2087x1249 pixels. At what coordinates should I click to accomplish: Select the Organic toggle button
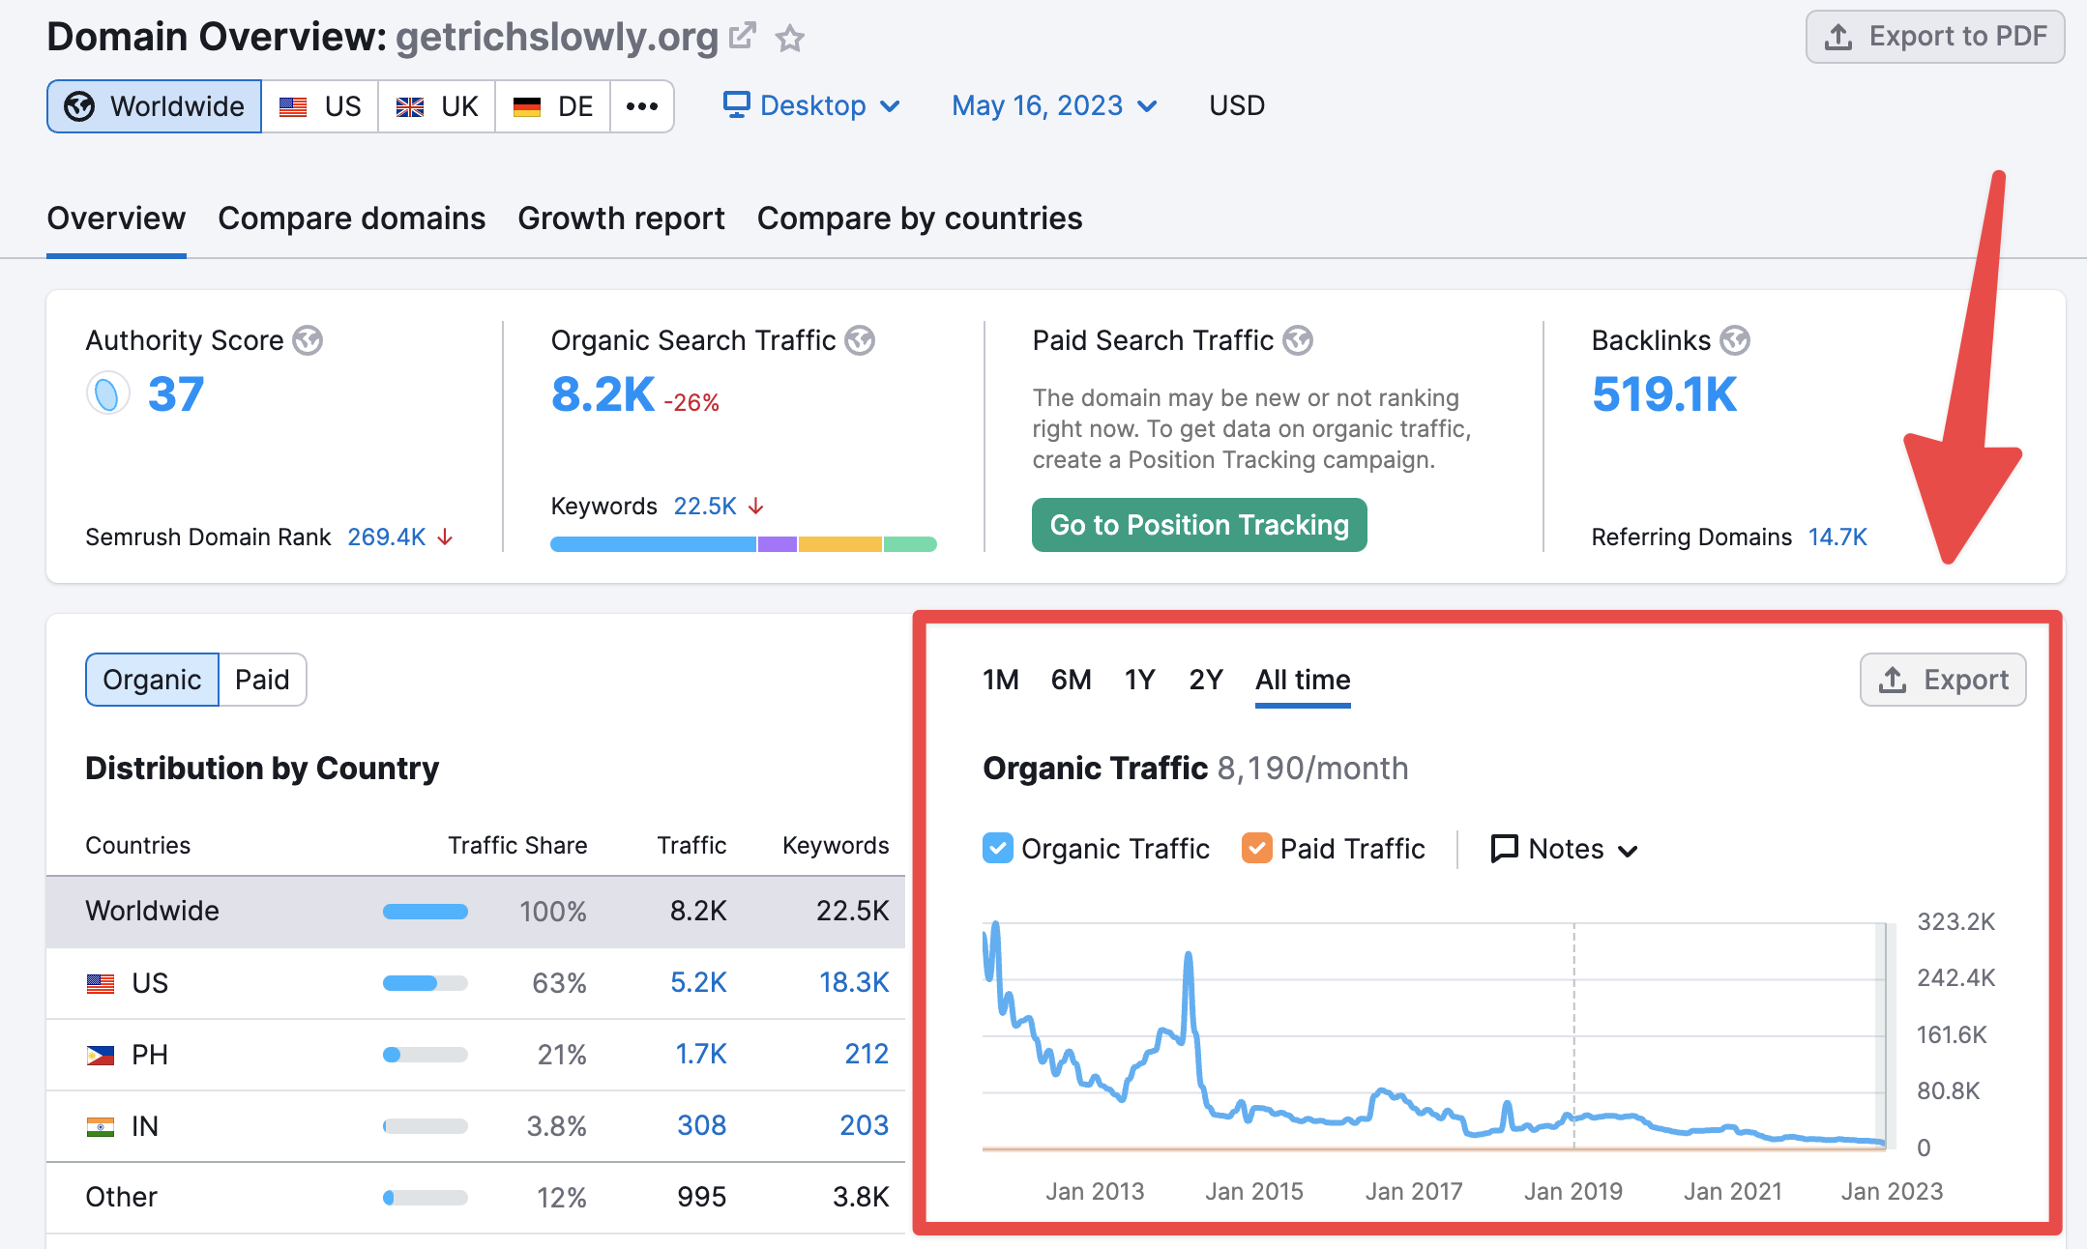point(152,680)
